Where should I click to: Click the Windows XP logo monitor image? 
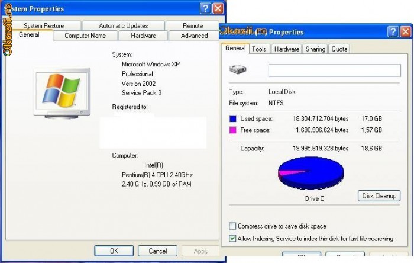[62, 93]
